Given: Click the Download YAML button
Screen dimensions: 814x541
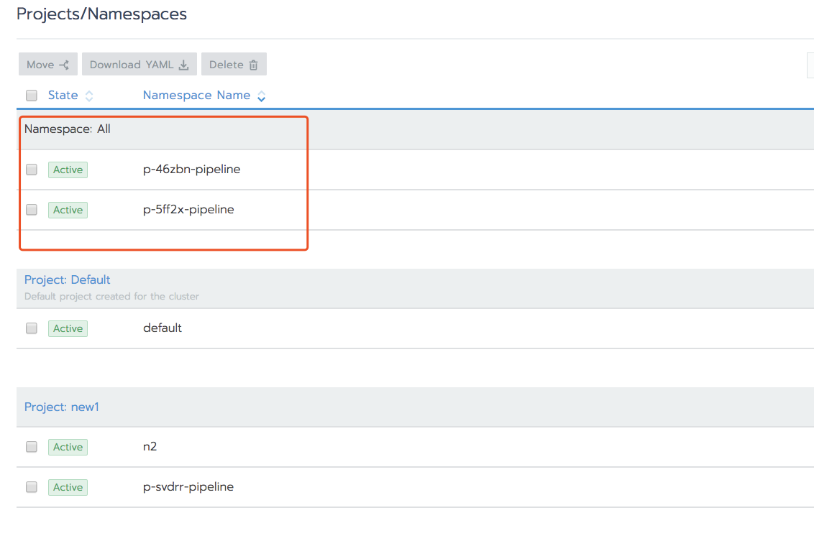Looking at the screenshot, I should (x=139, y=64).
